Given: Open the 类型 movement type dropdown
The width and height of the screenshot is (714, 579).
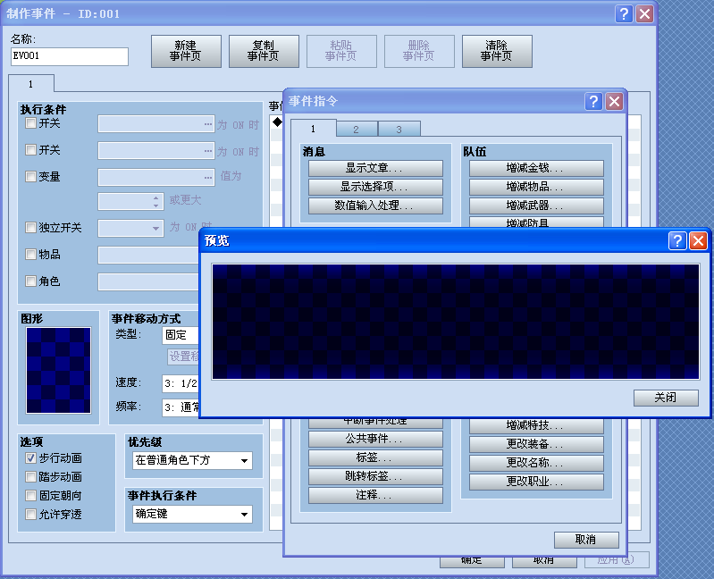Looking at the screenshot, I should click(181, 335).
